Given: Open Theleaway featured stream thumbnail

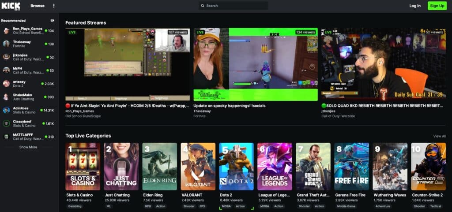Looking at the screenshot, I should click(256, 64).
